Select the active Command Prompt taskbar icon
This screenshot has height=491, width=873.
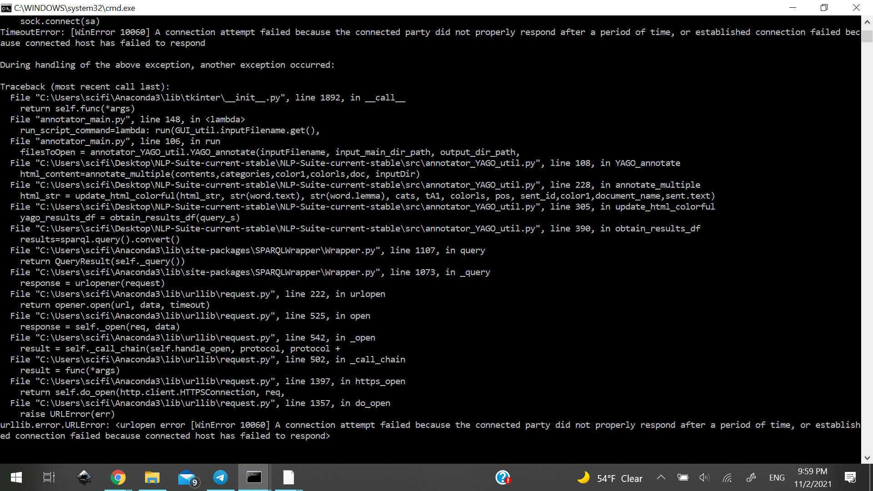point(254,477)
